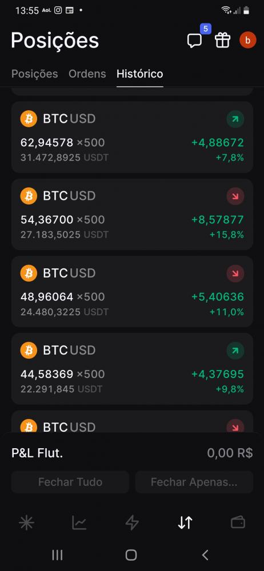264x571 pixels.
Task: Open the BTC trade showing +15,8% gain
Action: click(132, 214)
